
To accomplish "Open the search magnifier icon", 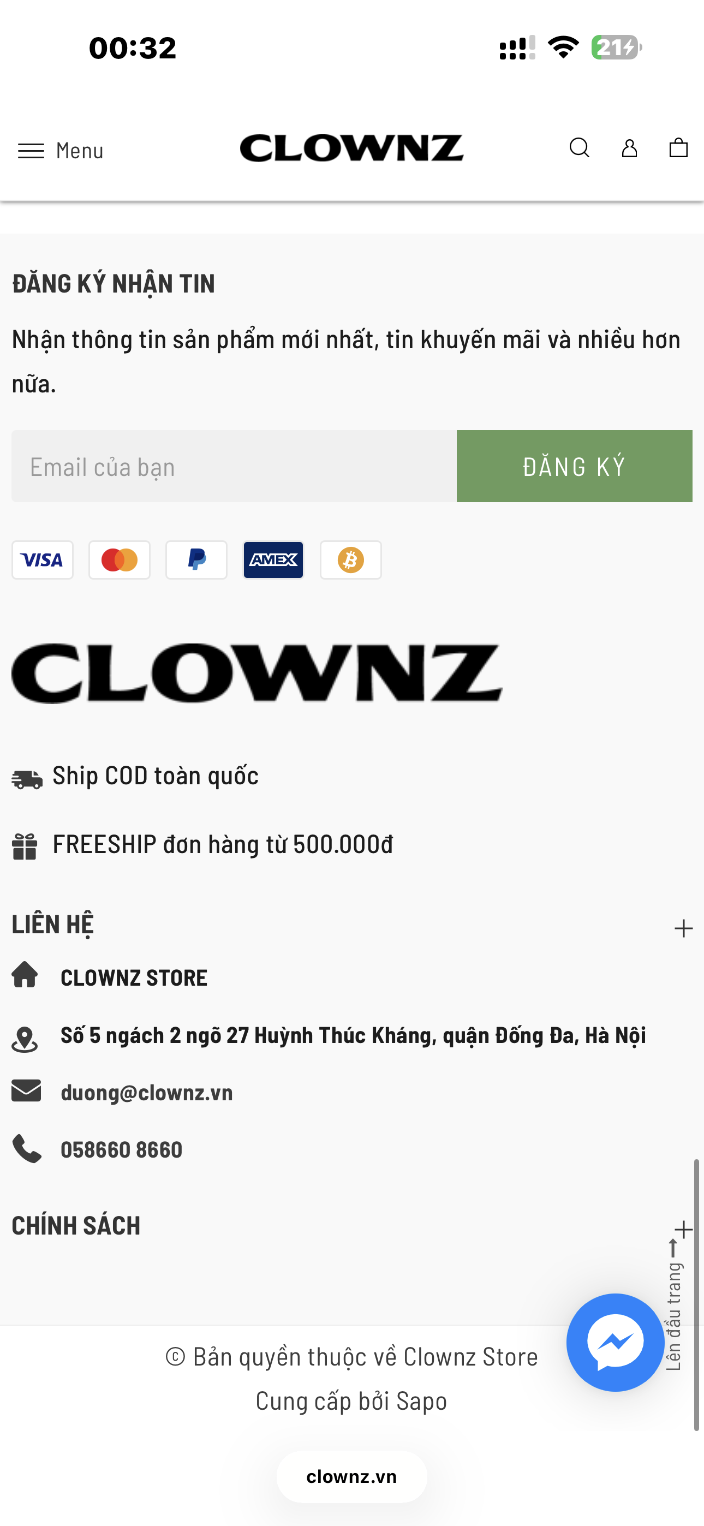I will click(579, 148).
